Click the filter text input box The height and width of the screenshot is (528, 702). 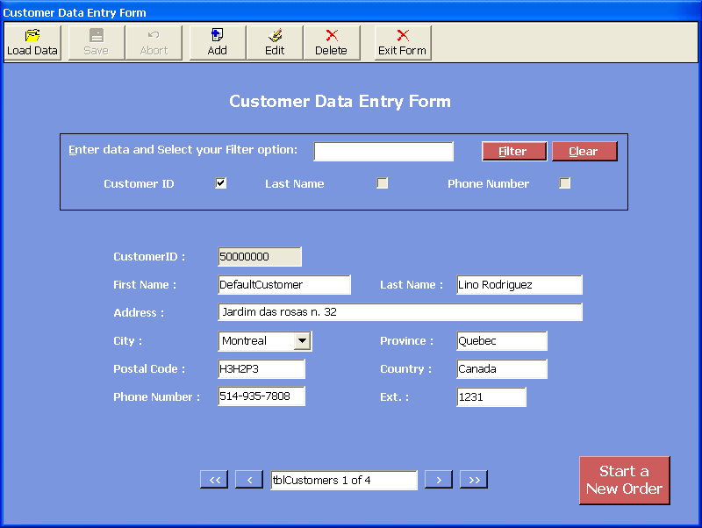(x=383, y=151)
